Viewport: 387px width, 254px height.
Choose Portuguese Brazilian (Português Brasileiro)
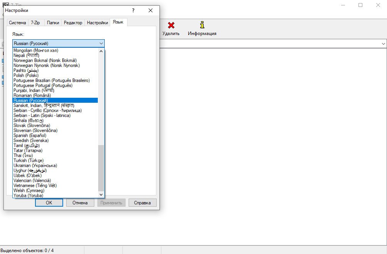[55, 80]
